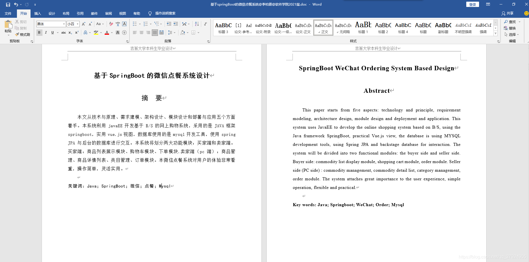Click the red font color button
The image size is (529, 262).
[x=107, y=33]
